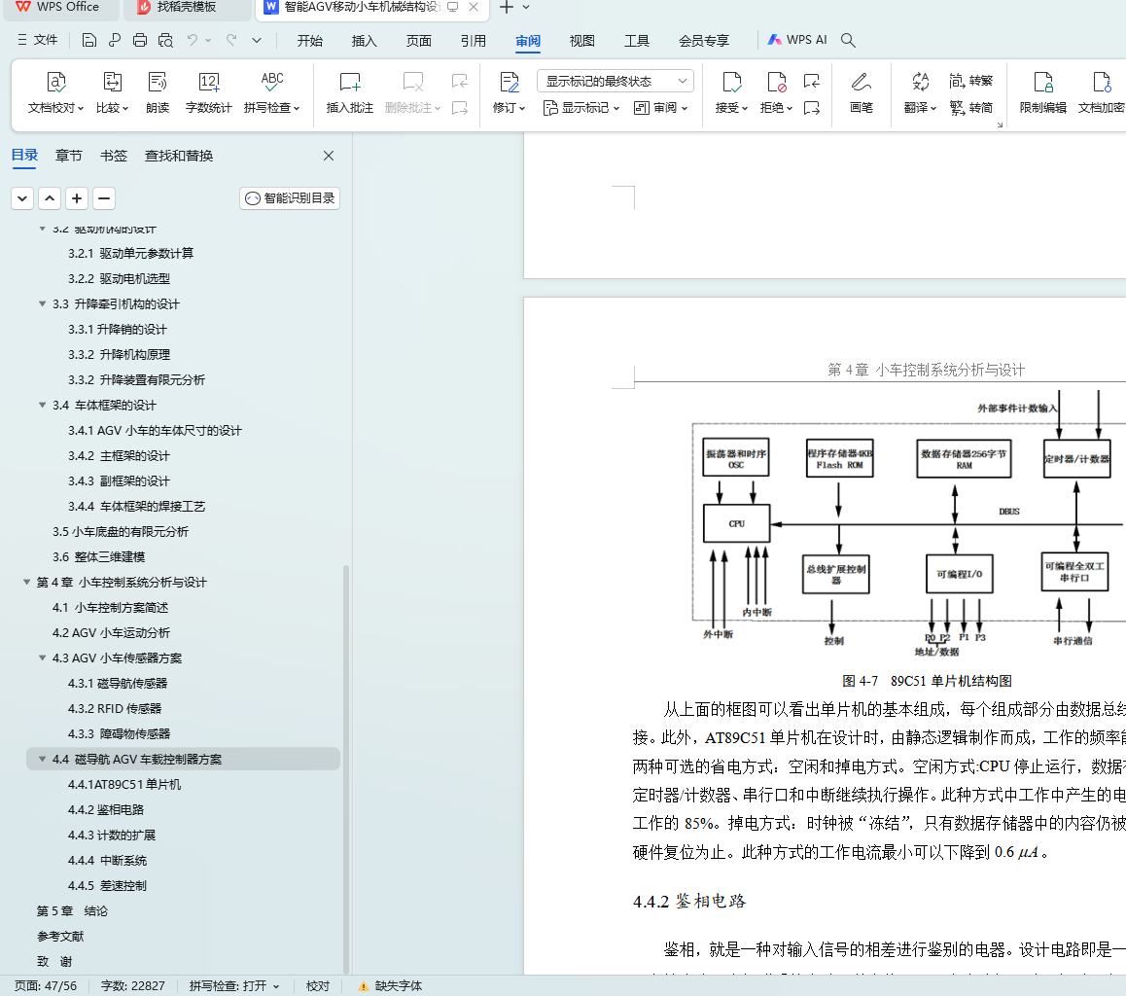
Task: Click 智能识别目录 button
Action: pyautogui.click(x=290, y=198)
